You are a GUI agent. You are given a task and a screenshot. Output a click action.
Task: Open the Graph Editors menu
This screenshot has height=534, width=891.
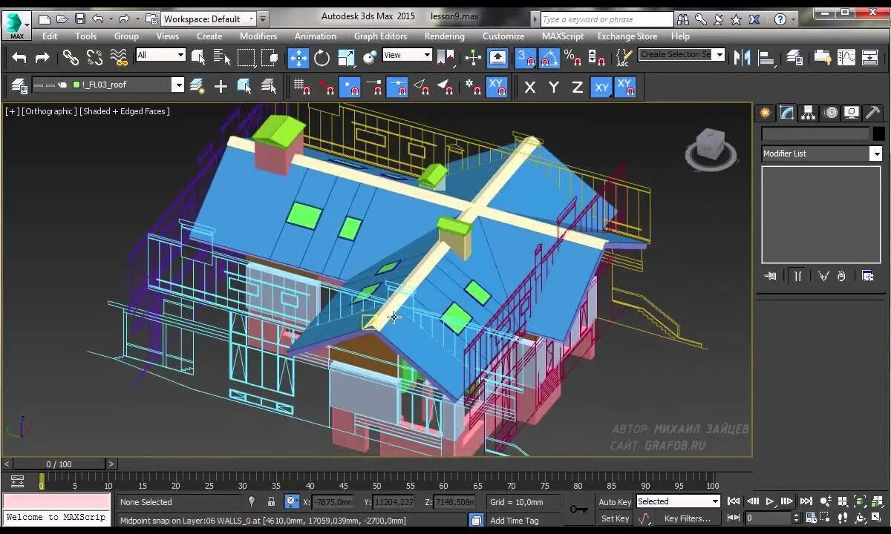(380, 36)
